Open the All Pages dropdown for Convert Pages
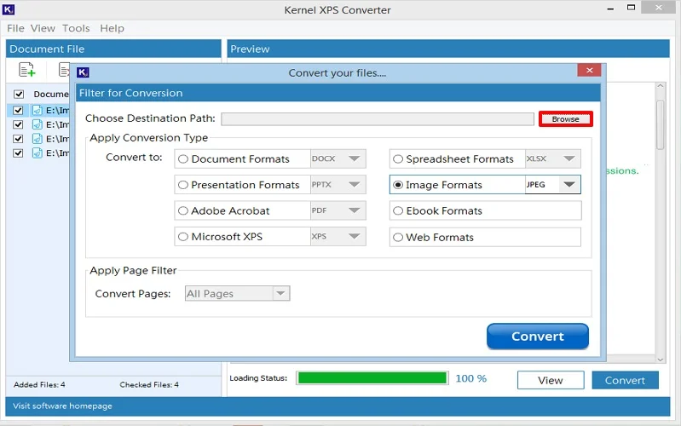 pyautogui.click(x=280, y=294)
